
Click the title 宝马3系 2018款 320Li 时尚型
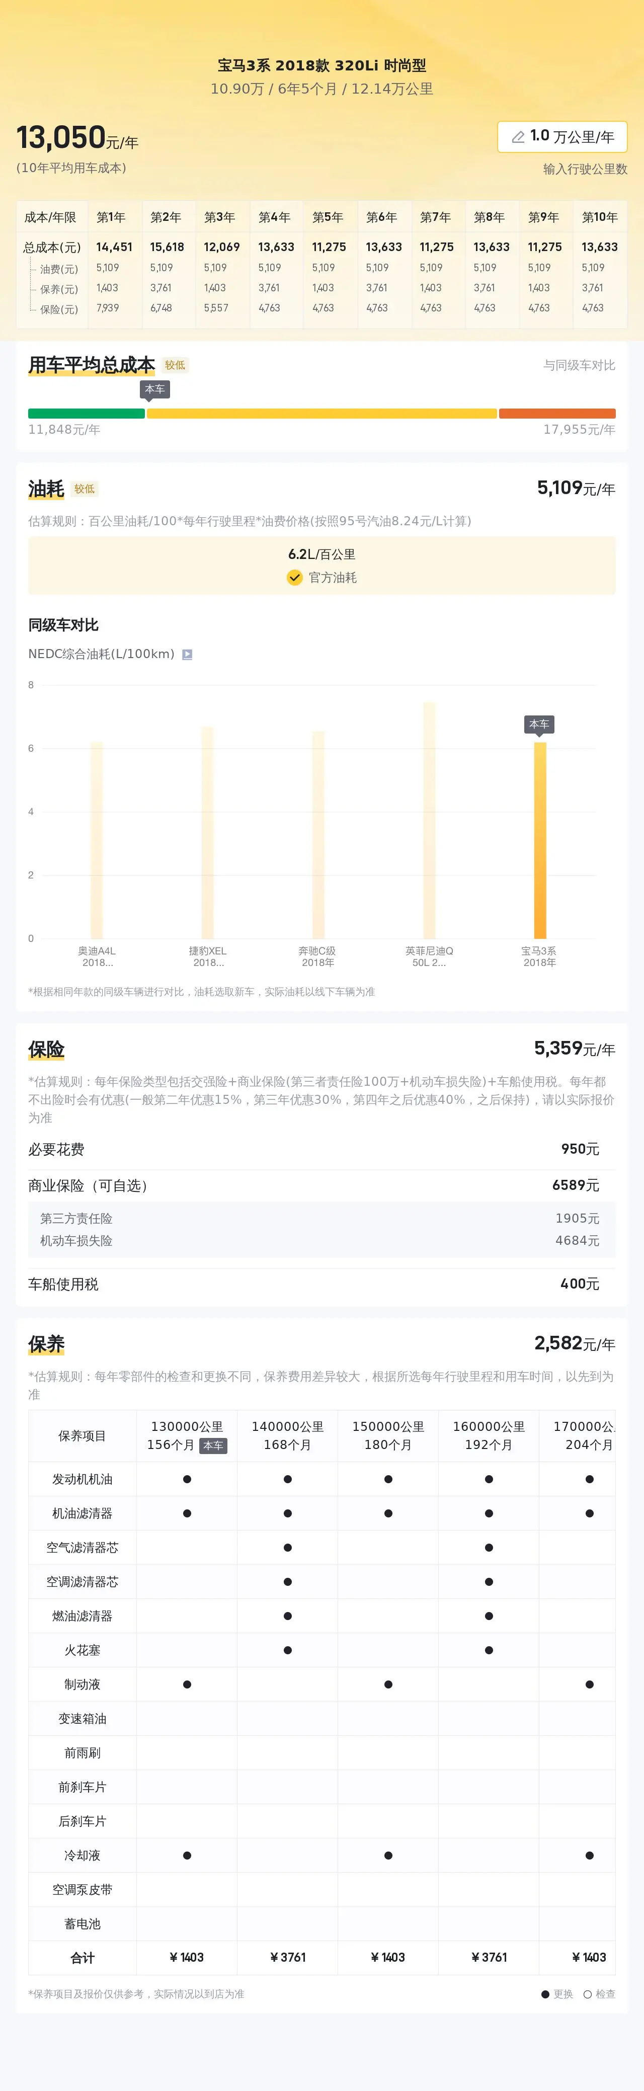(321, 66)
